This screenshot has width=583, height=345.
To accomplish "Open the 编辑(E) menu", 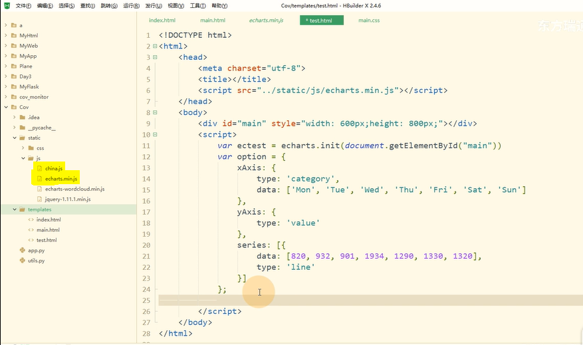I will click(x=45, y=5).
